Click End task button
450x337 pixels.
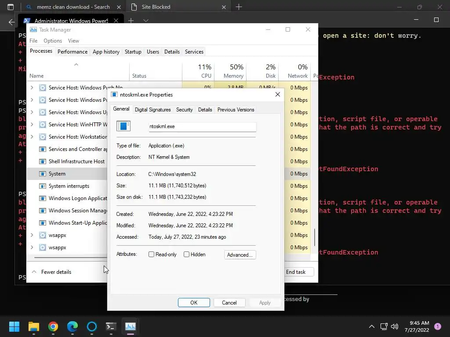tap(299, 272)
